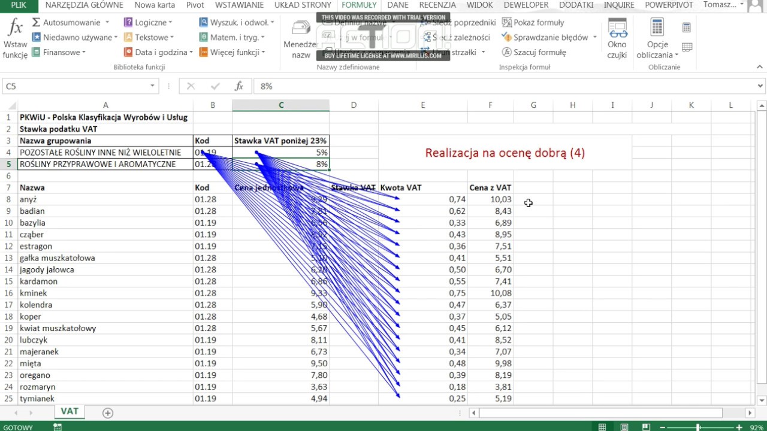The height and width of the screenshot is (431, 767).
Task: Open the PLIK file tab
Action: (x=19, y=5)
